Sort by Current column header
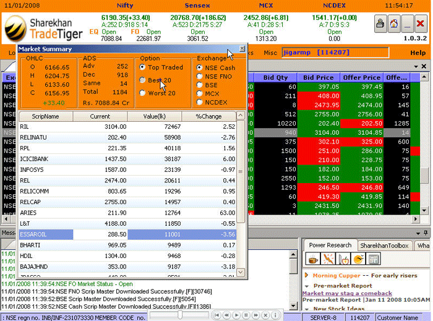The height and width of the screenshot is (321, 433). [x=100, y=116]
